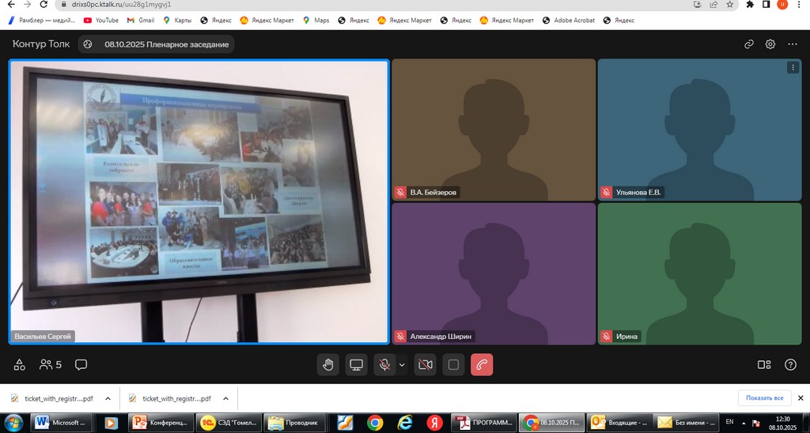This screenshot has height=433, width=810.
Task: Copy meeting link with chain icon
Action: (748, 44)
